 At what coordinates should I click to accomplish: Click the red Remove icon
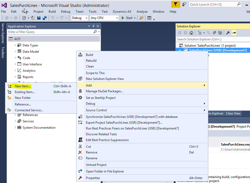[x=80, y=152]
